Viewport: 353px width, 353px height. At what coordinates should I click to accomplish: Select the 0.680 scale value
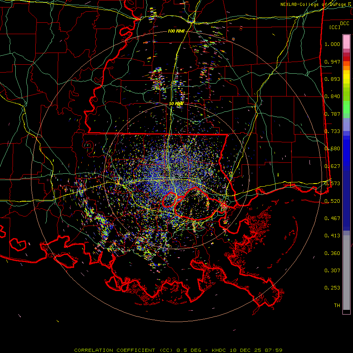coord(332,149)
